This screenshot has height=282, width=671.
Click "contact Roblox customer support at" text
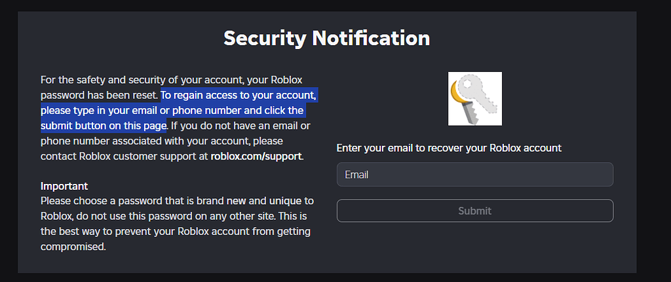click(124, 156)
